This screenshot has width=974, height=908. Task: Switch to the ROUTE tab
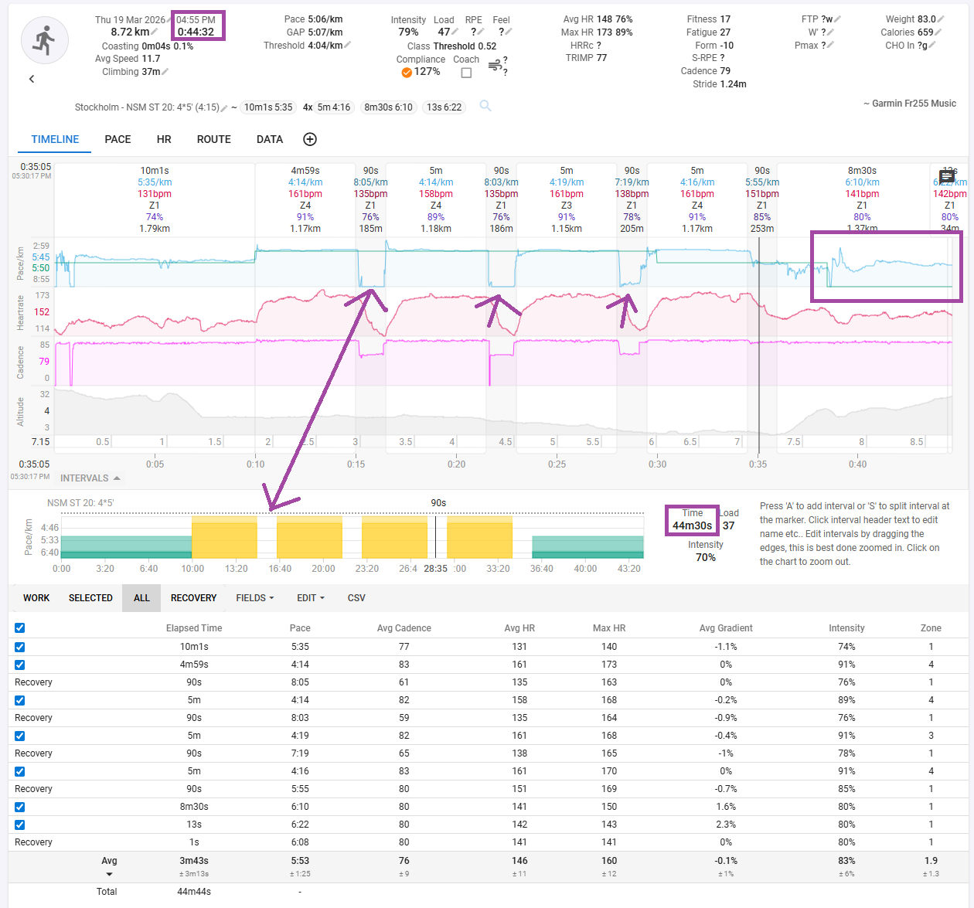pos(213,139)
